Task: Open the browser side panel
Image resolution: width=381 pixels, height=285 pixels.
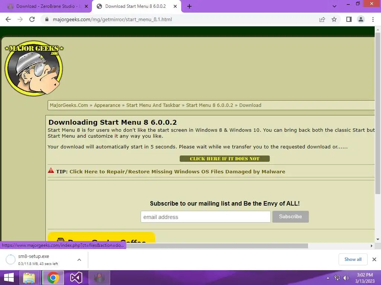Action: (349, 19)
